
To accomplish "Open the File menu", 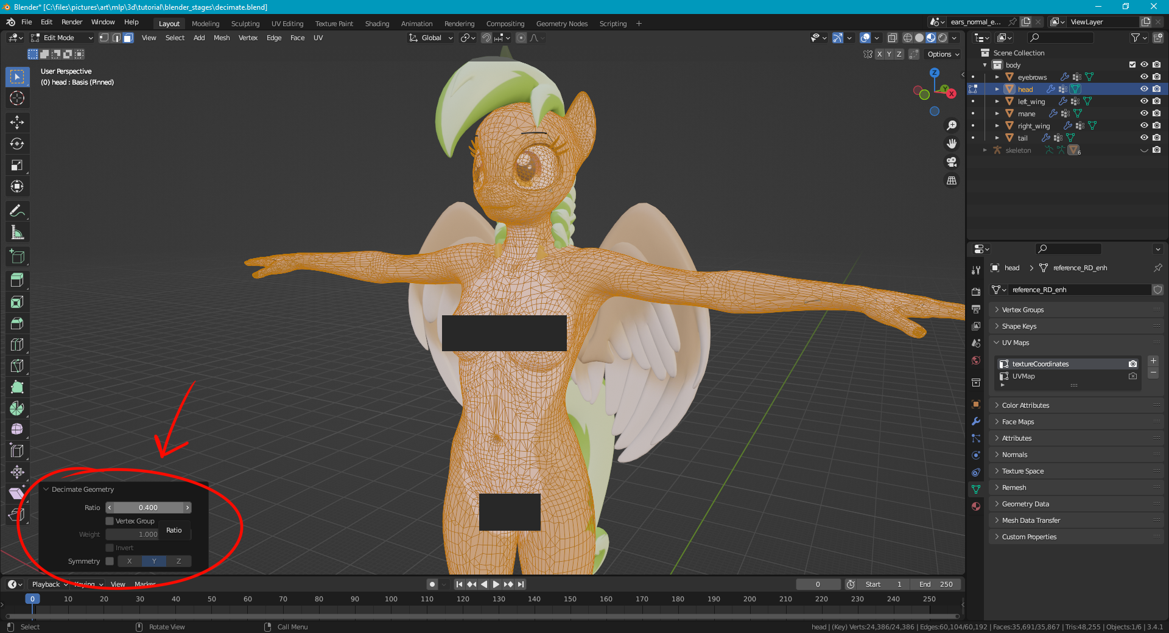I will point(27,22).
